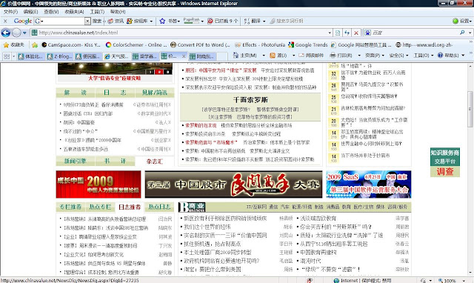Click the add to favorites bar star icon
Screen dimensions: 474x283
click(35, 44)
